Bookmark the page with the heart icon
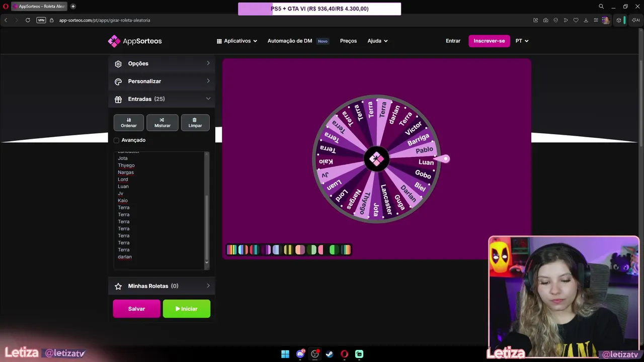 click(576, 20)
